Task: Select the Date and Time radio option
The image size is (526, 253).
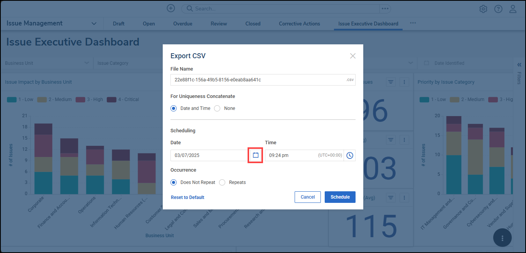Action: (174, 108)
